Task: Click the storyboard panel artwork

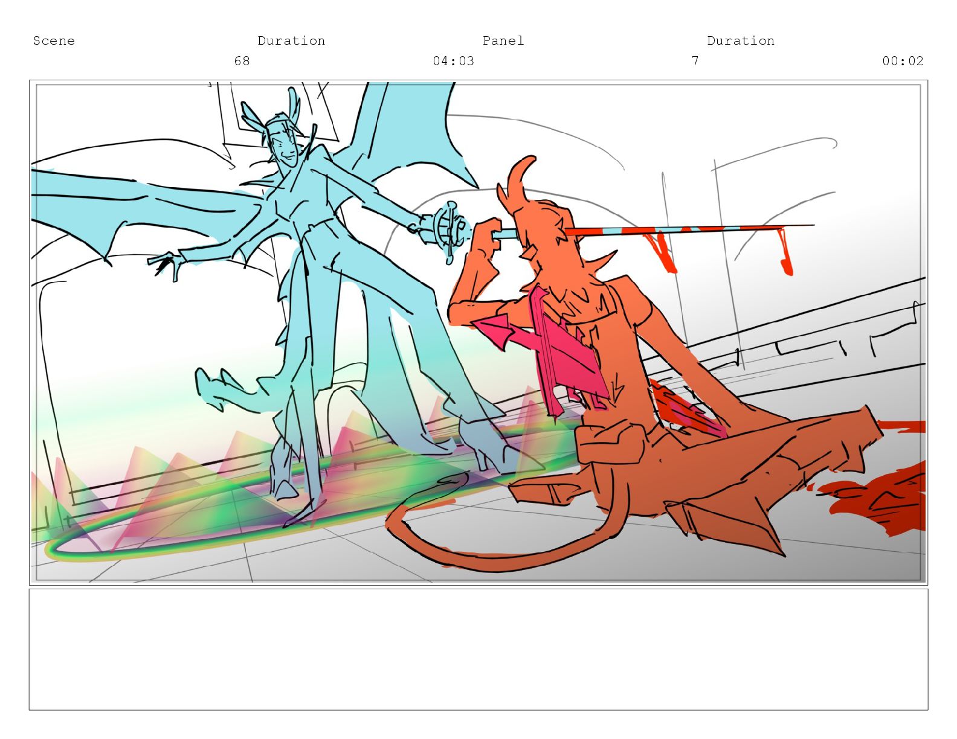Action: click(x=478, y=333)
